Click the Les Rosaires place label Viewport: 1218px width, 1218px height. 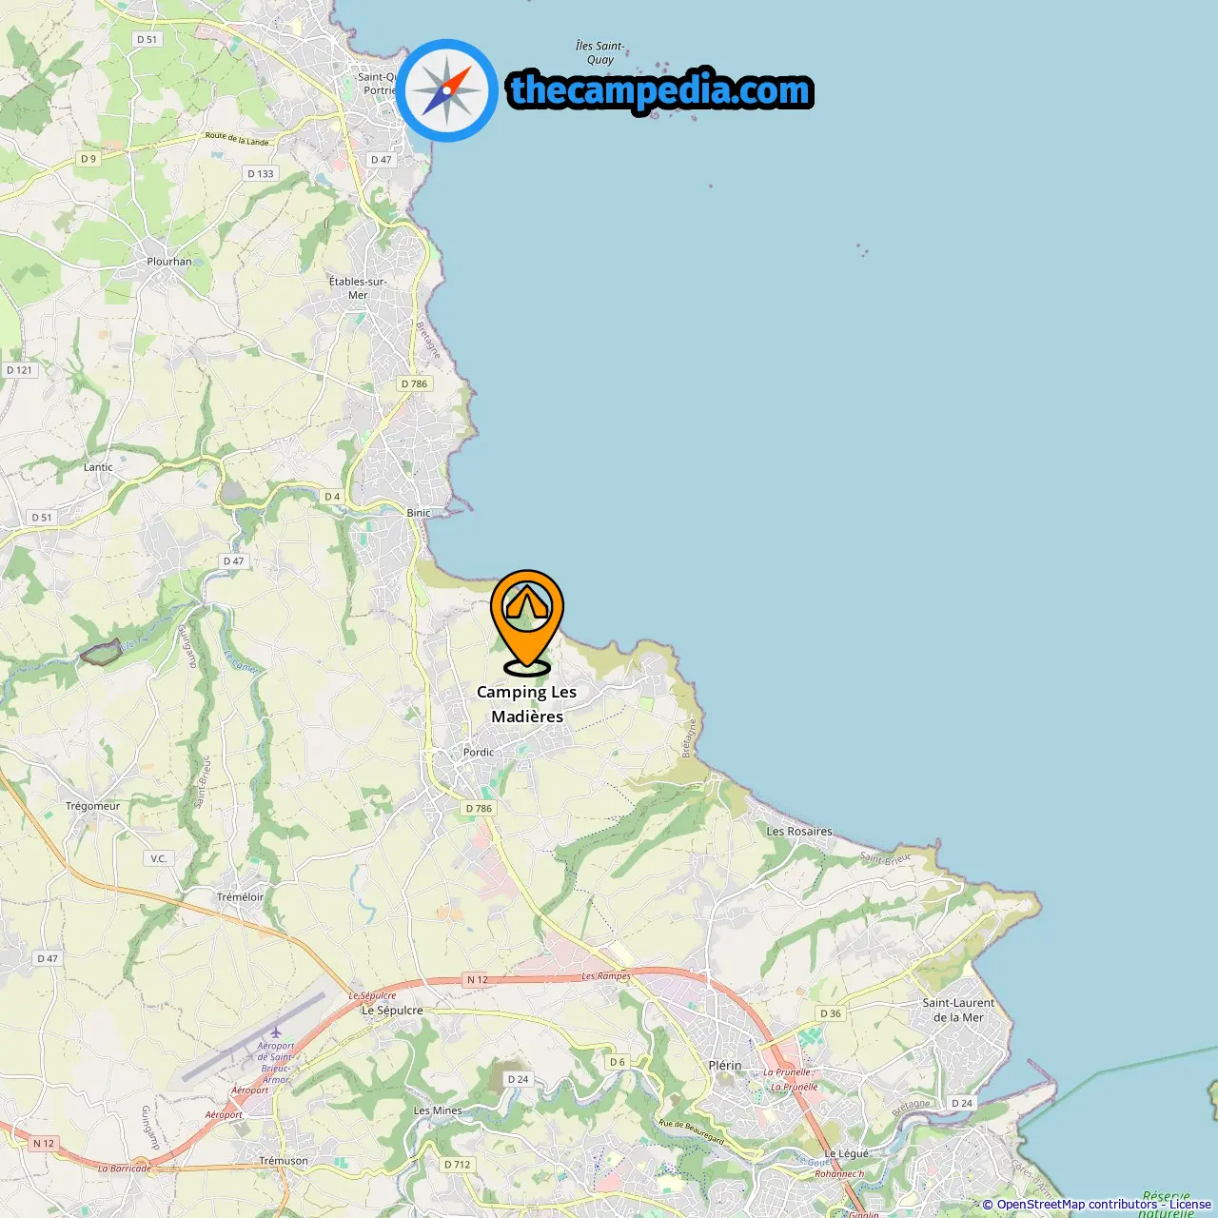tap(799, 832)
